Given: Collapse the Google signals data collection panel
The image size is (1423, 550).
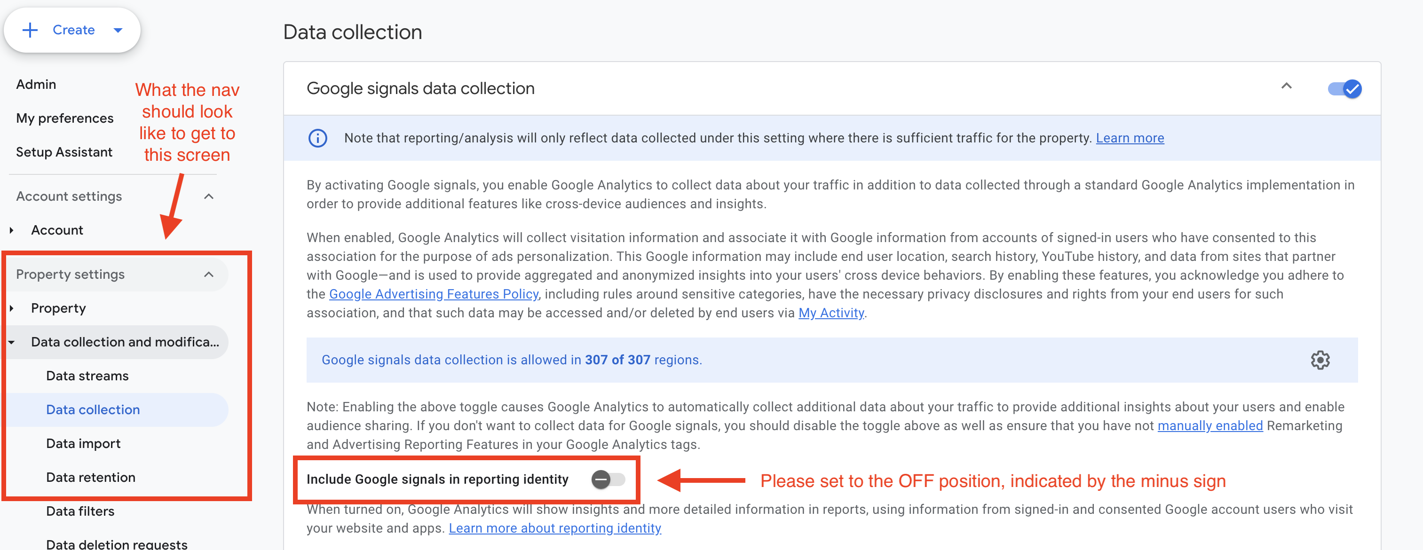Looking at the screenshot, I should [1287, 86].
